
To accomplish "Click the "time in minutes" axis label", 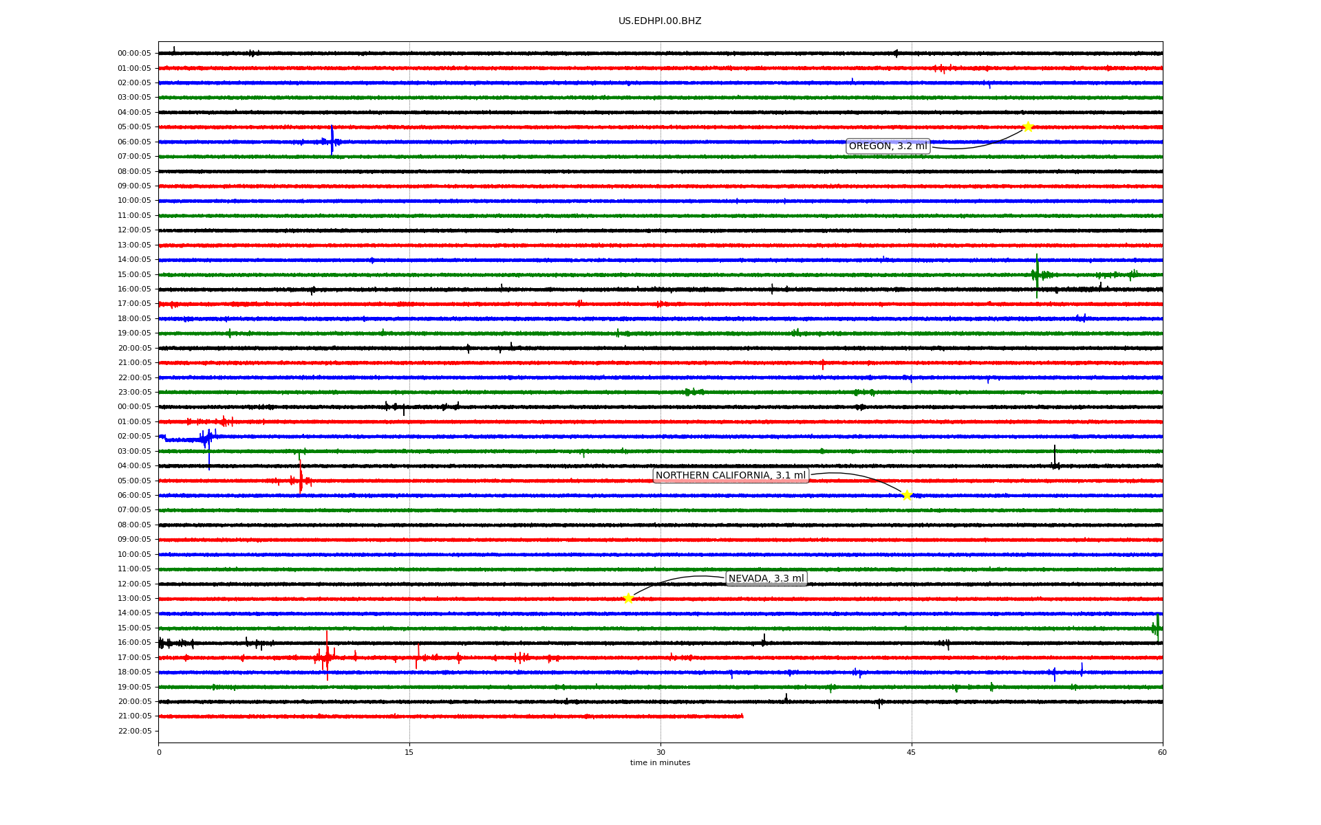I will 660,762.
